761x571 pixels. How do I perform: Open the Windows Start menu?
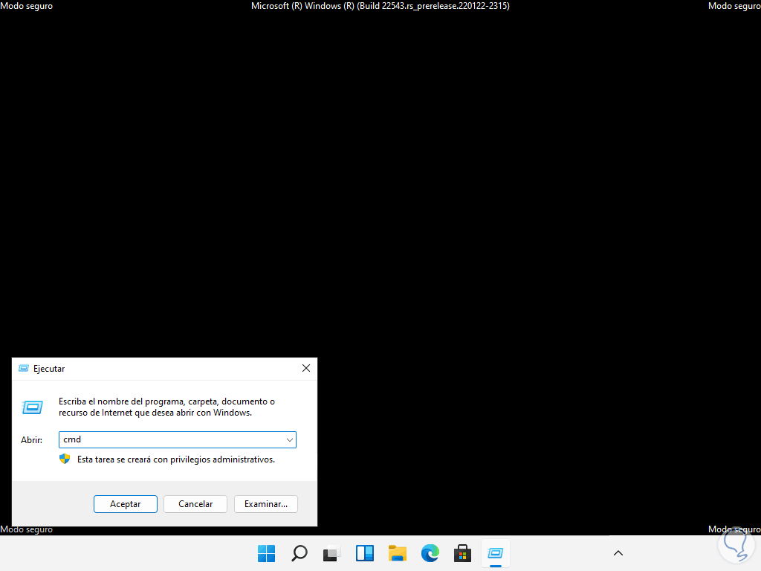267,553
